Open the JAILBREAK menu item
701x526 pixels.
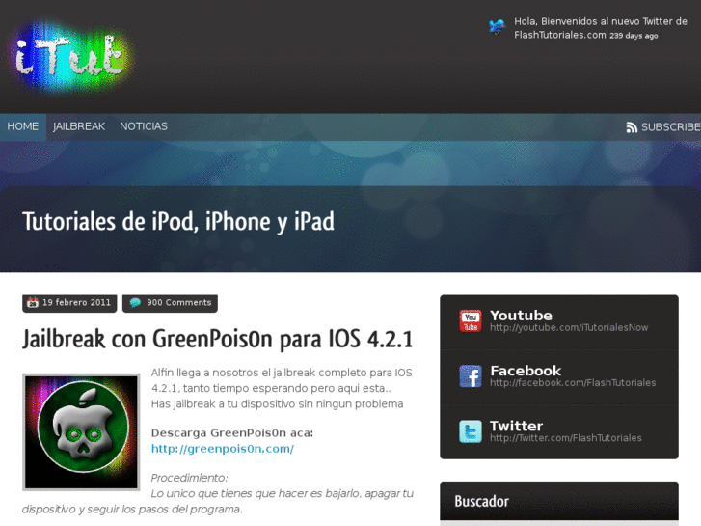coord(79,126)
